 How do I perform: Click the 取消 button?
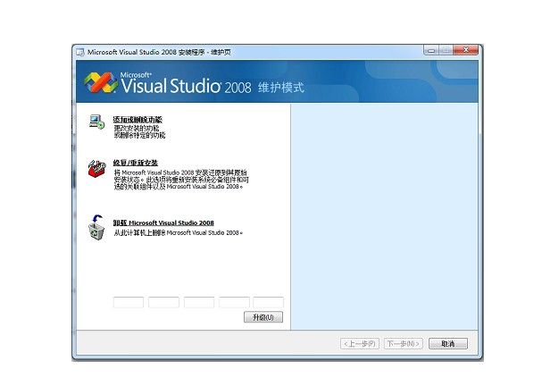[448, 344]
